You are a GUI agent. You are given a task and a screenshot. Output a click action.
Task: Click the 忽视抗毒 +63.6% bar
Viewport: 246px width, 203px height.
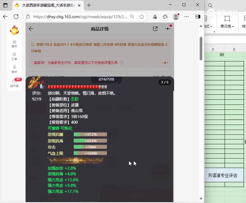(x=90, y=141)
